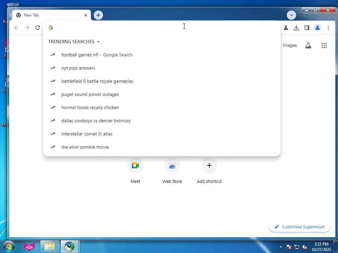Click the browser back arrow

tap(17, 28)
